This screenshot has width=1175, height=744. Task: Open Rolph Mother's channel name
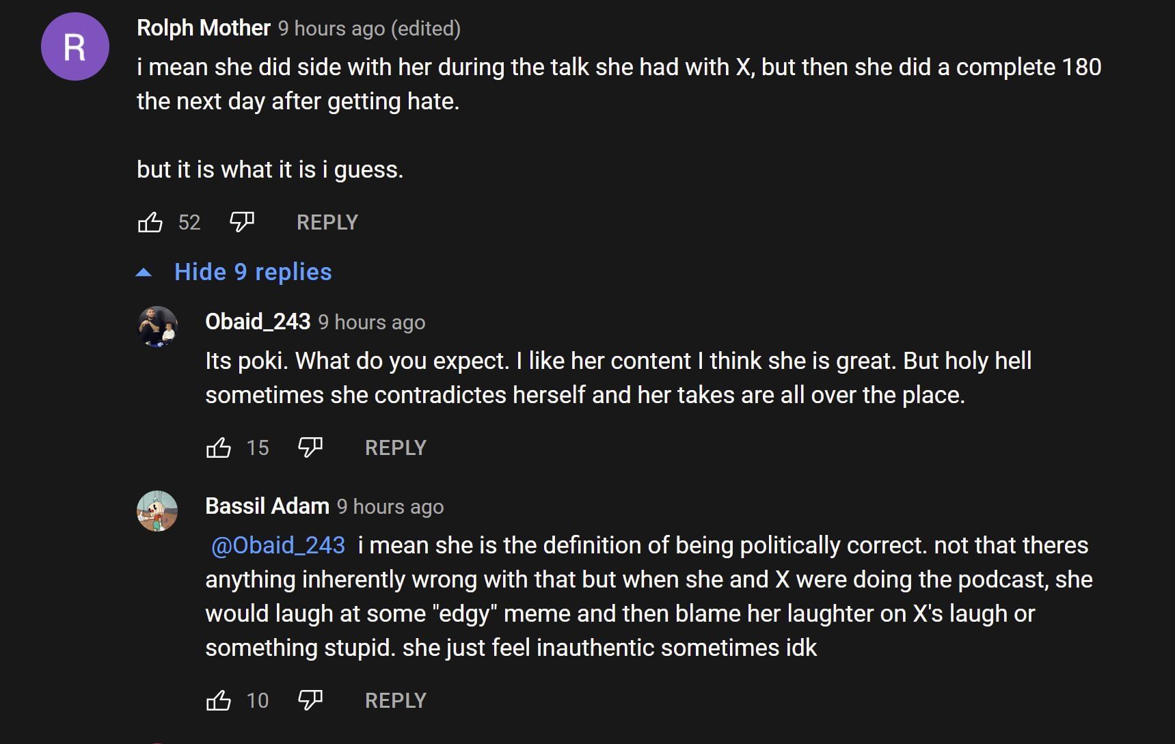(x=204, y=28)
